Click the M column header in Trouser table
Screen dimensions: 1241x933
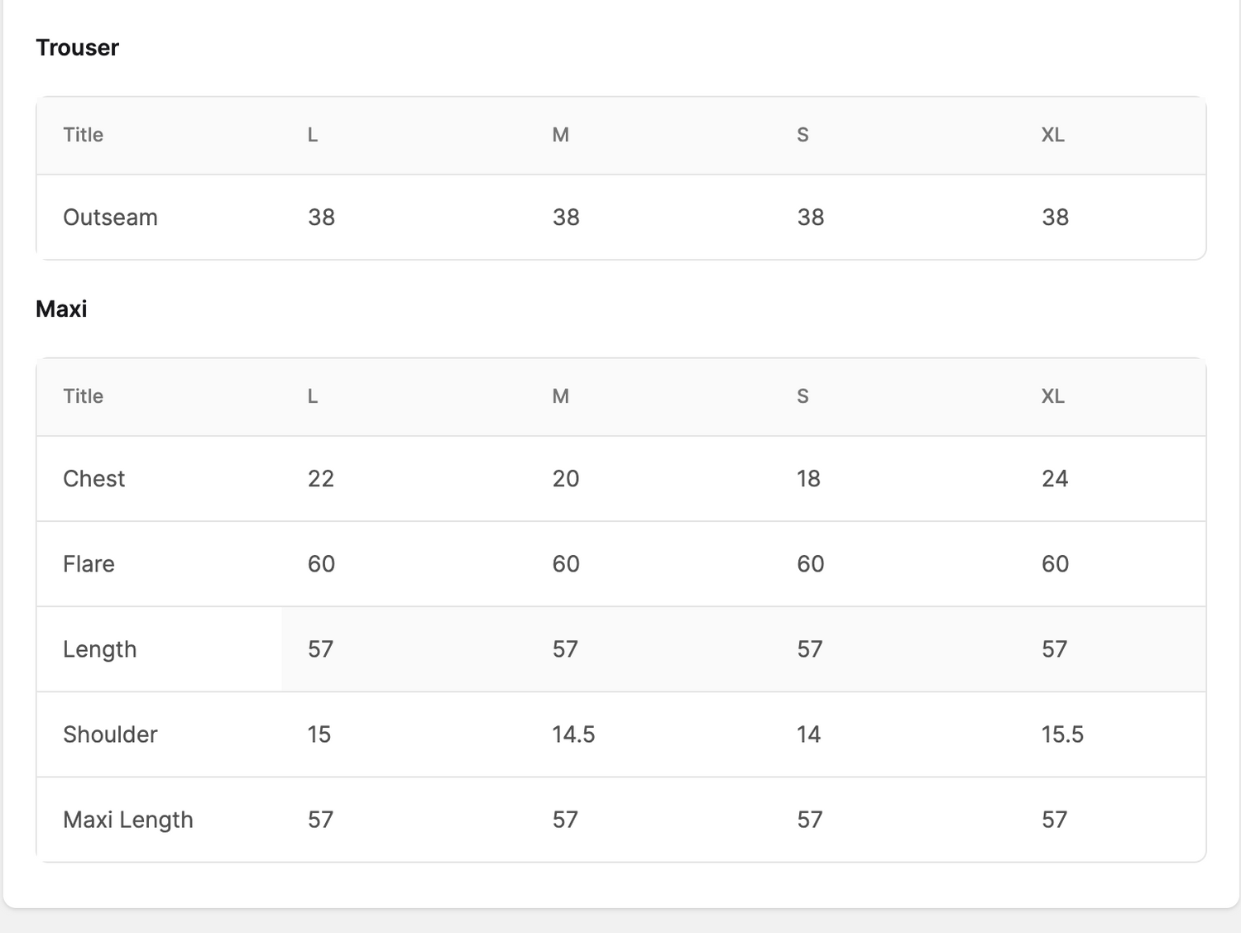(560, 135)
